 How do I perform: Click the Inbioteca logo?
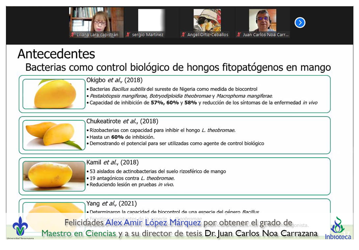pyautogui.click(x=338, y=228)
